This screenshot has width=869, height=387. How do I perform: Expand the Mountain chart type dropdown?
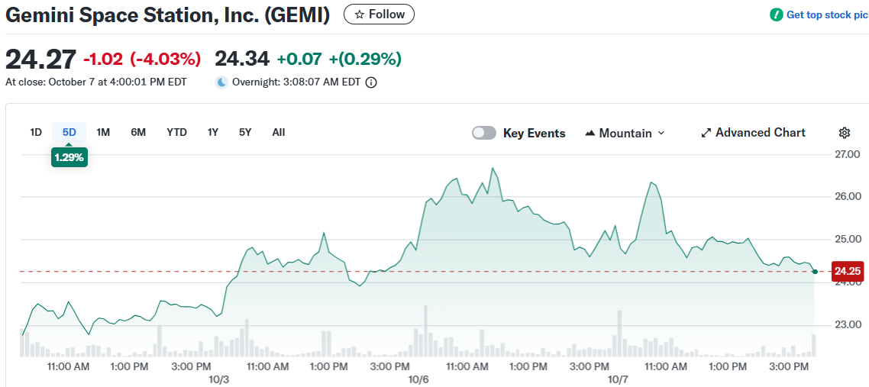[x=661, y=133]
